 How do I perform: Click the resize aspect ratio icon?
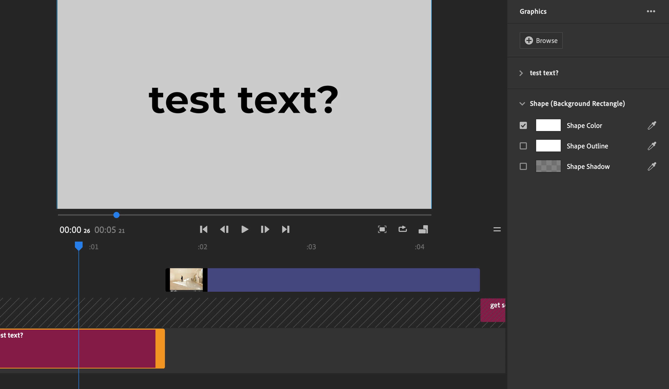423,229
